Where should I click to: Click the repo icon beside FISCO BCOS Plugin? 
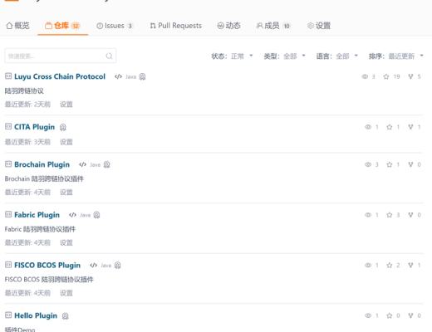pos(8,265)
